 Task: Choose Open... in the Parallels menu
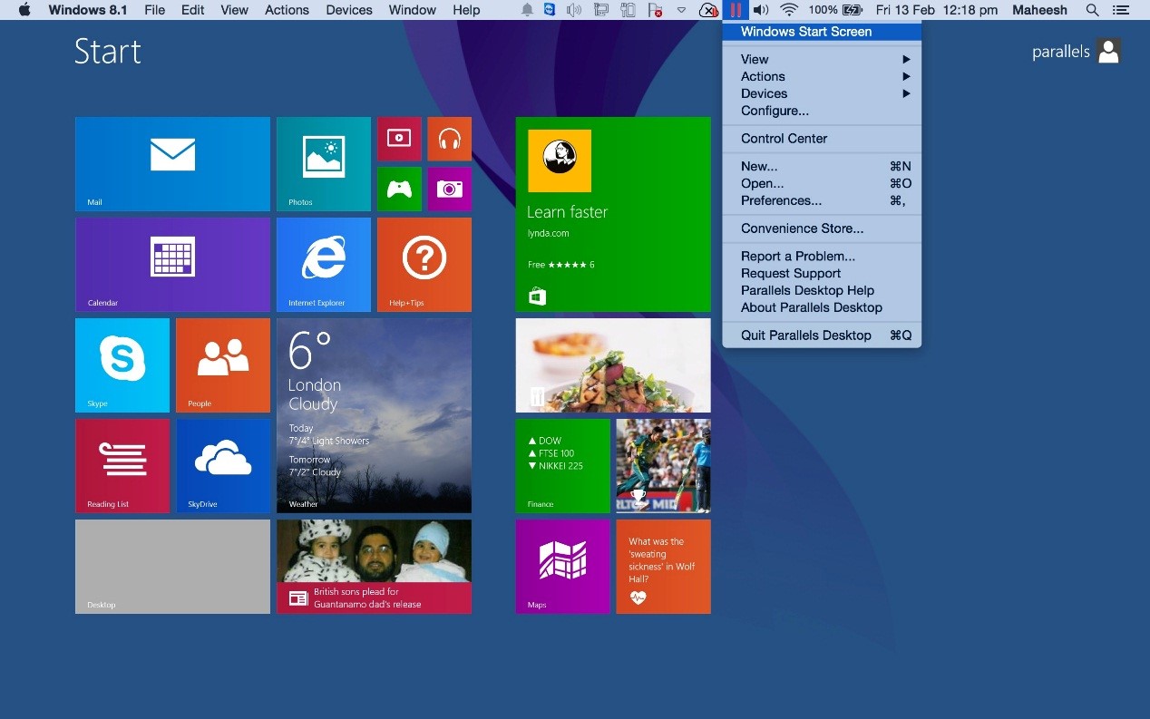[x=822, y=183]
